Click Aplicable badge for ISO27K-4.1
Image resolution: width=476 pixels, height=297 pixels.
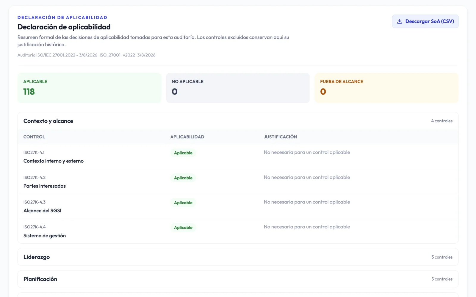[183, 153]
